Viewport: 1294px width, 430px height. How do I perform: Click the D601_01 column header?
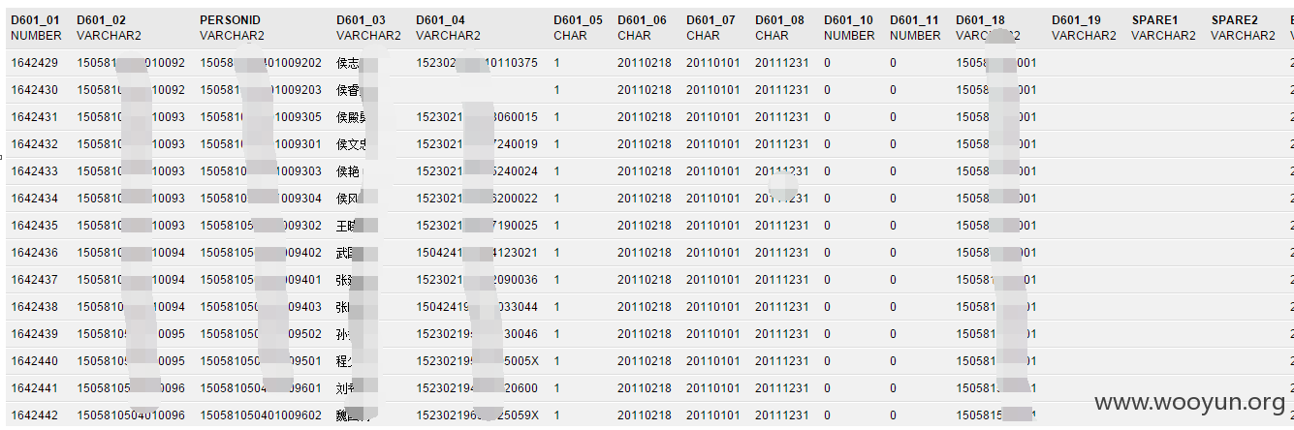coord(35,20)
